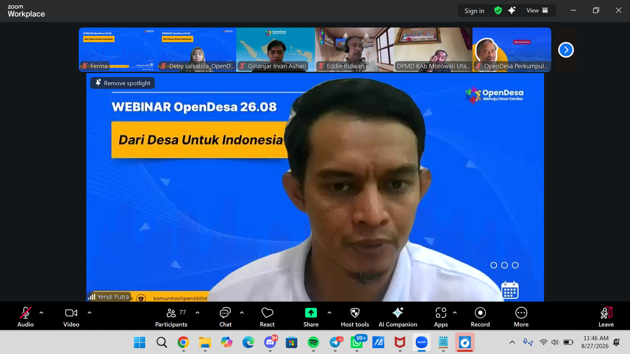Start recording with the Record button
Screen dimensions: 630x354
(x=480, y=317)
